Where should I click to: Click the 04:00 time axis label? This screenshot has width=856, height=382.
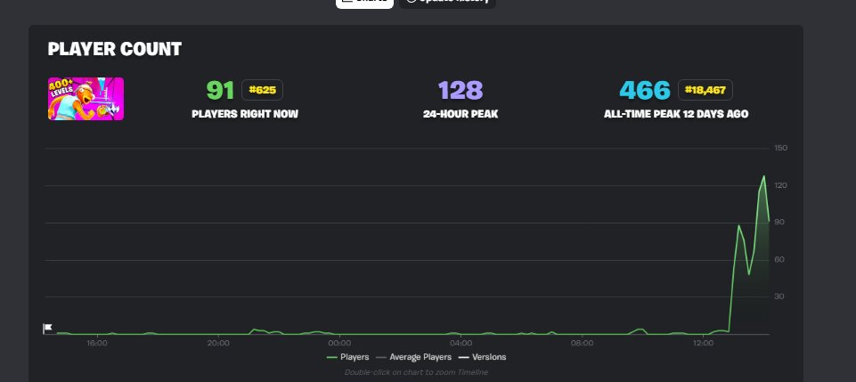pyautogui.click(x=461, y=343)
